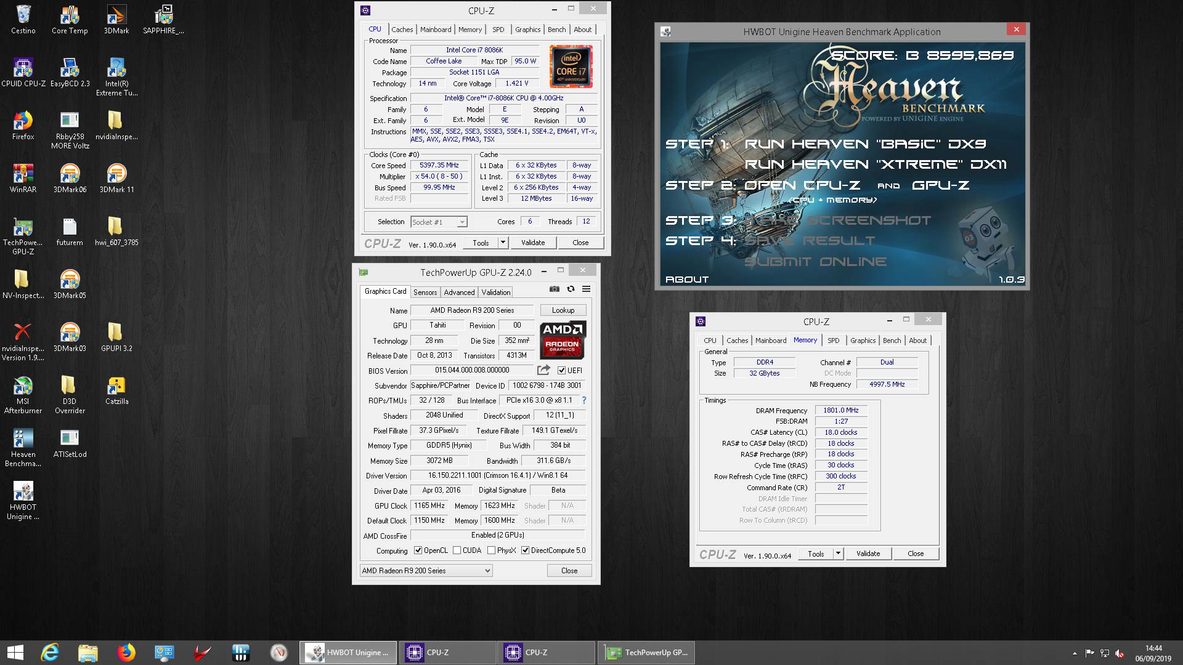Open the 3DMark06 desktop shortcut
The image size is (1183, 665).
(70, 179)
